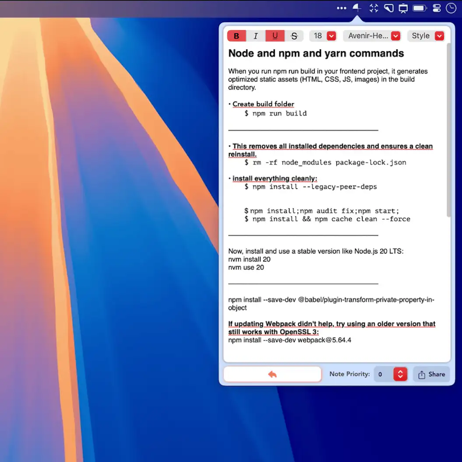Click the note scrollbar
462x462 pixels.
click(448, 130)
